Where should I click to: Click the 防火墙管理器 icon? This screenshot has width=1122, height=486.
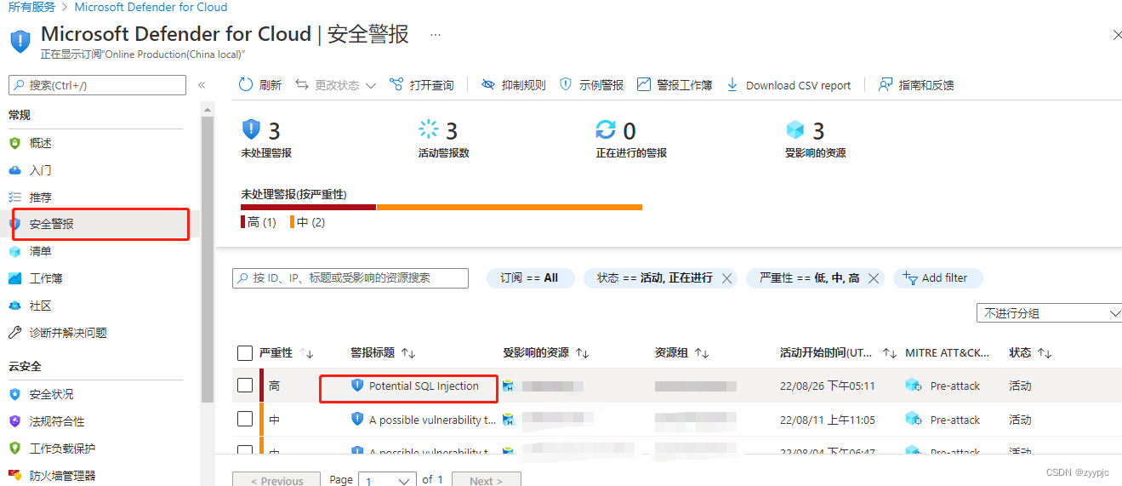pyautogui.click(x=14, y=476)
